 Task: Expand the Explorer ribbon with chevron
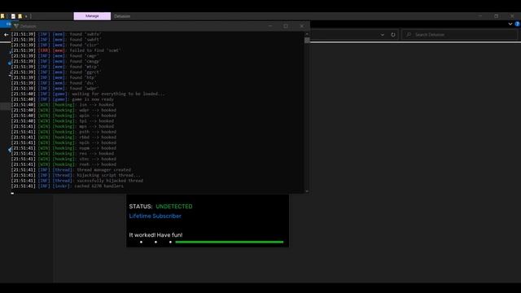(510, 24)
